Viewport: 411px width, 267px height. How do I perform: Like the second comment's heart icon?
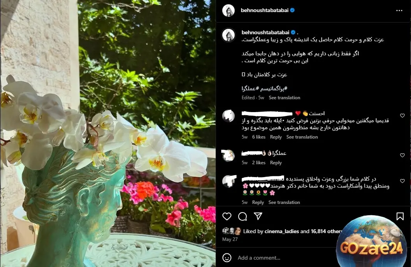click(x=402, y=155)
